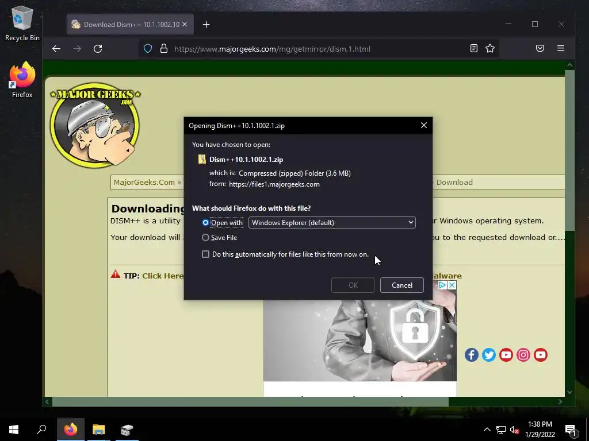Open the Save to Pocket icon

[x=540, y=48]
